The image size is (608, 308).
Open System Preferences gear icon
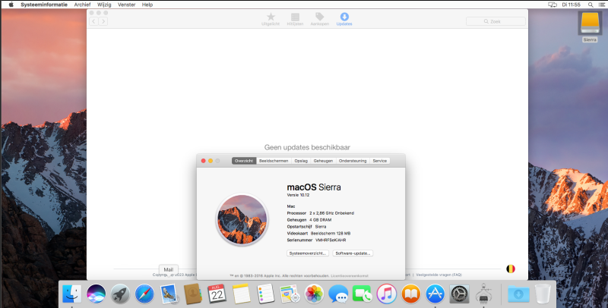tap(459, 294)
